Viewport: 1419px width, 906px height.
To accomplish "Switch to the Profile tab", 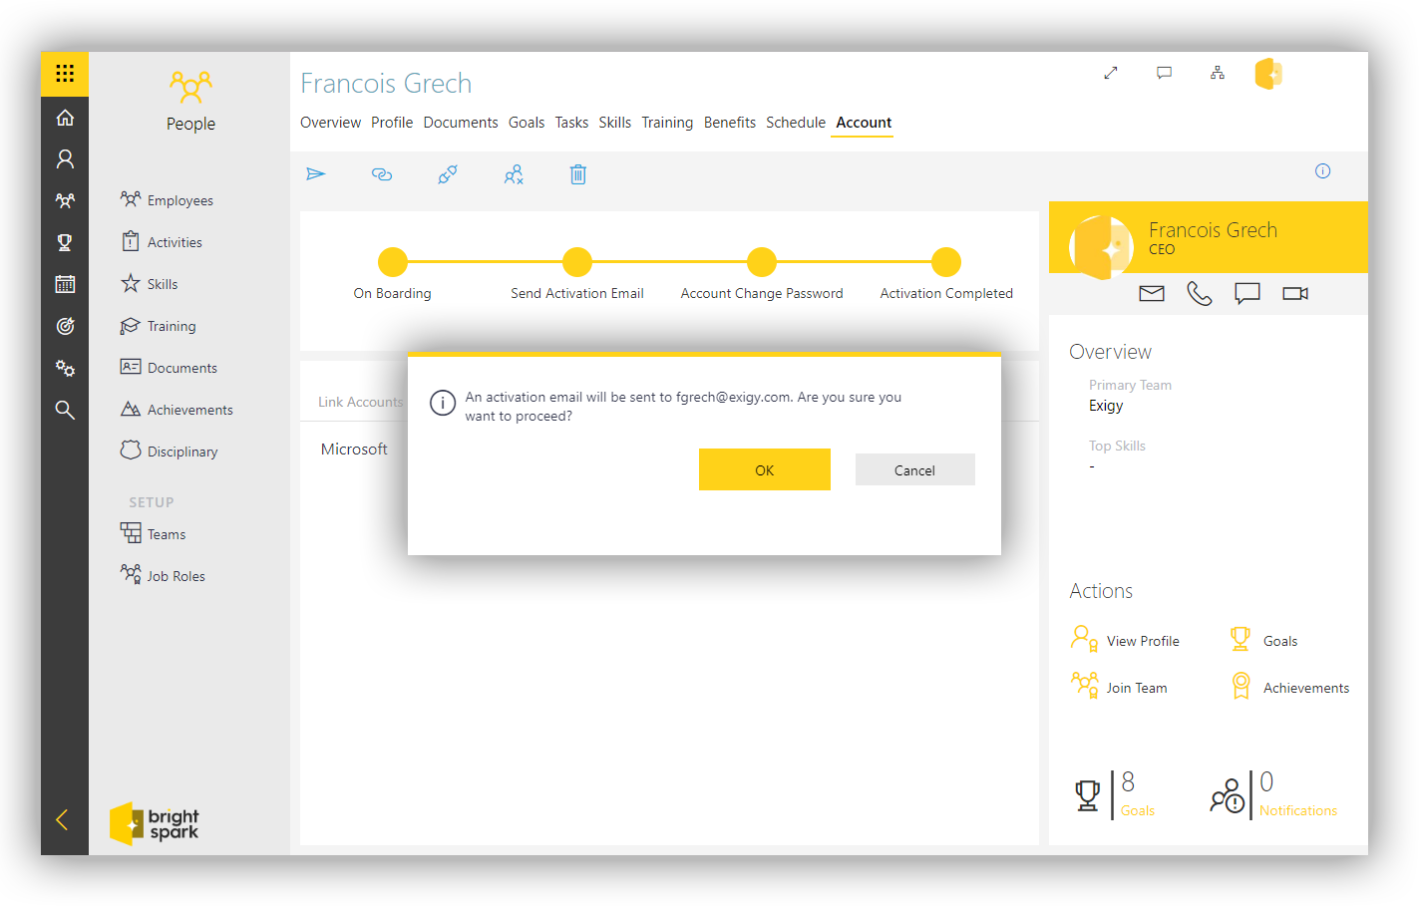I will [392, 123].
